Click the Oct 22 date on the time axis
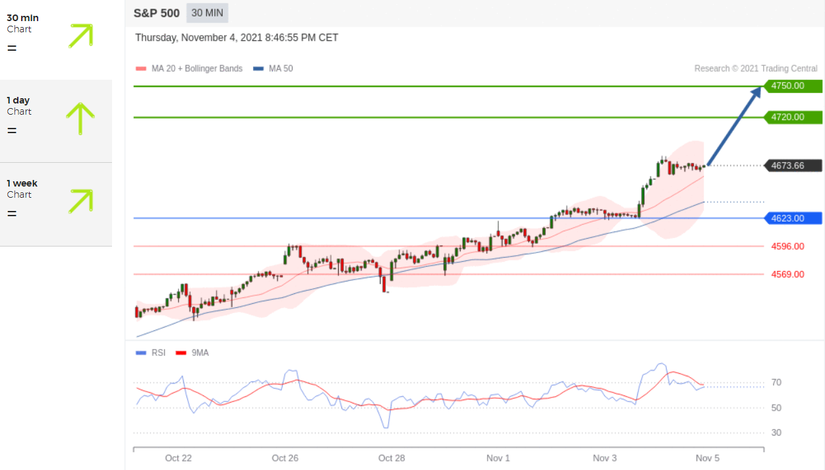Image resolution: width=825 pixels, height=470 pixels. (x=178, y=458)
